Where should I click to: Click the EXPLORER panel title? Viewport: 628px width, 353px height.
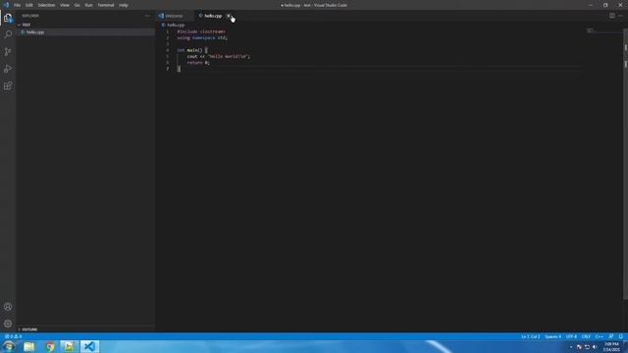30,16
